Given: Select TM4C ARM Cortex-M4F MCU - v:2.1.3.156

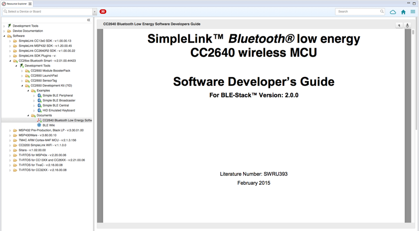Looking at the screenshot, I should point(47,140).
